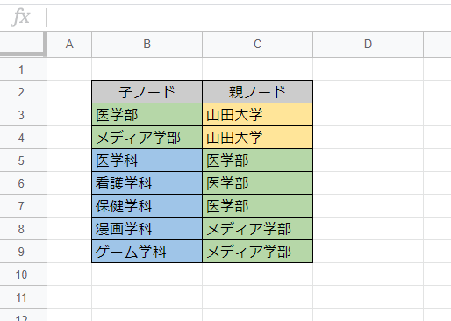Select column A header
Image resolution: width=451 pixels, height=321 pixels.
coord(69,45)
